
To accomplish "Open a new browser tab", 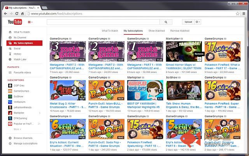I will click(x=44, y=8).
